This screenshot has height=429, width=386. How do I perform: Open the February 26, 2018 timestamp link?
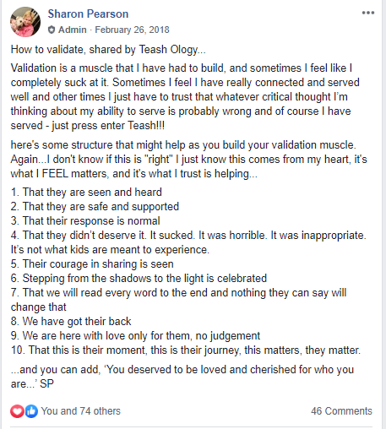click(132, 30)
